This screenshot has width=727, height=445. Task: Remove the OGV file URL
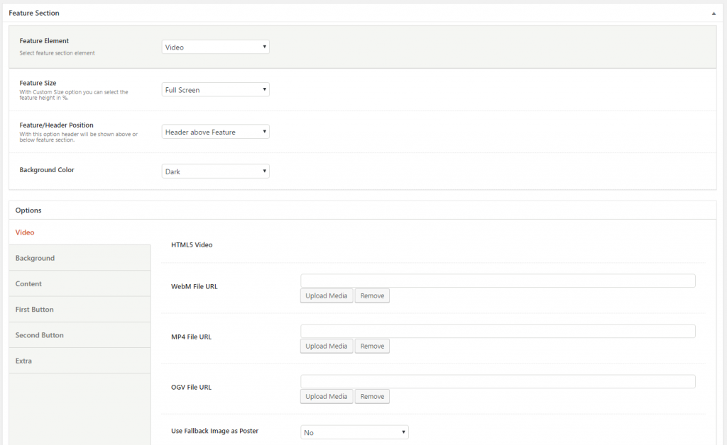point(372,397)
